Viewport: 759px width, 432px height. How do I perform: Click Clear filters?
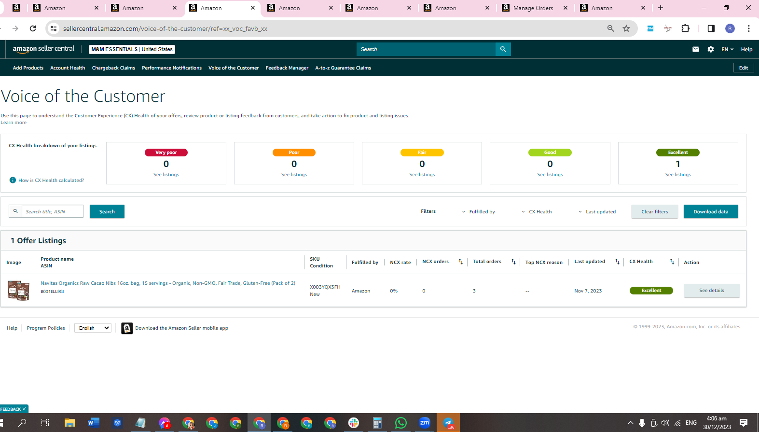[655, 211]
